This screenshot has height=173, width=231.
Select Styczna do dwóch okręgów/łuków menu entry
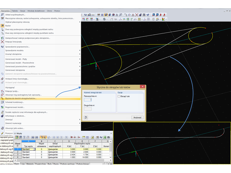tap(21, 98)
